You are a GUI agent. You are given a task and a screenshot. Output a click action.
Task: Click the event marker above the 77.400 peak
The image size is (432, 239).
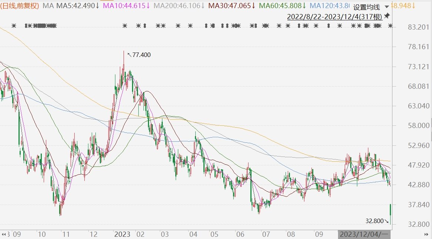coord(125,26)
